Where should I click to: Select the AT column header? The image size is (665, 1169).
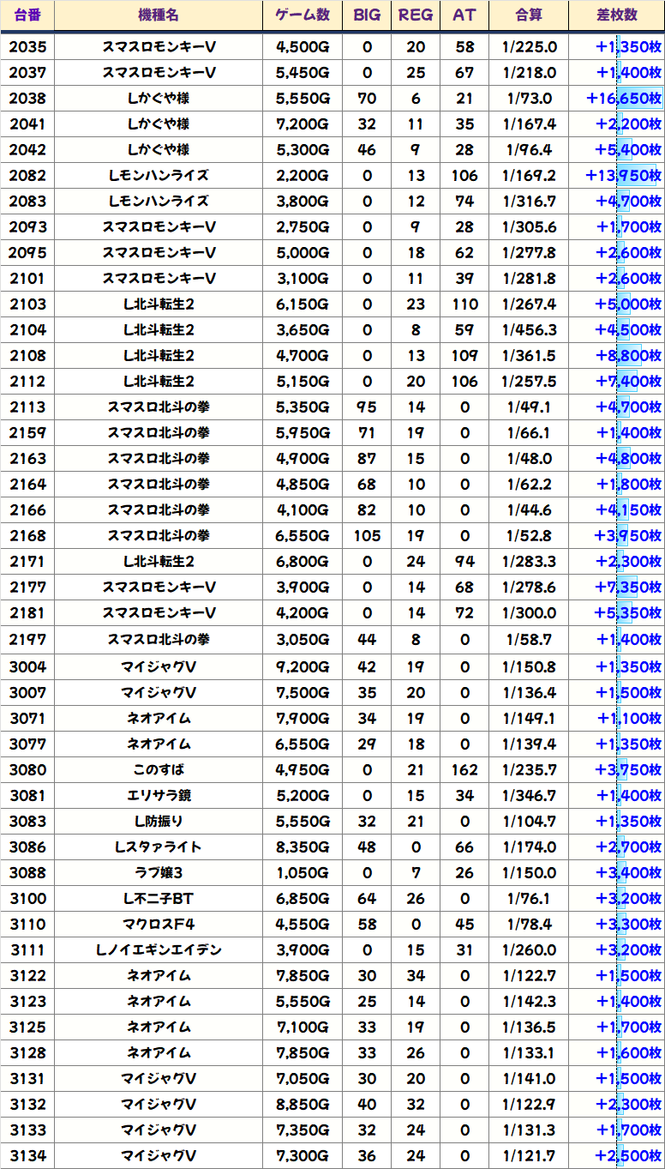point(464,15)
